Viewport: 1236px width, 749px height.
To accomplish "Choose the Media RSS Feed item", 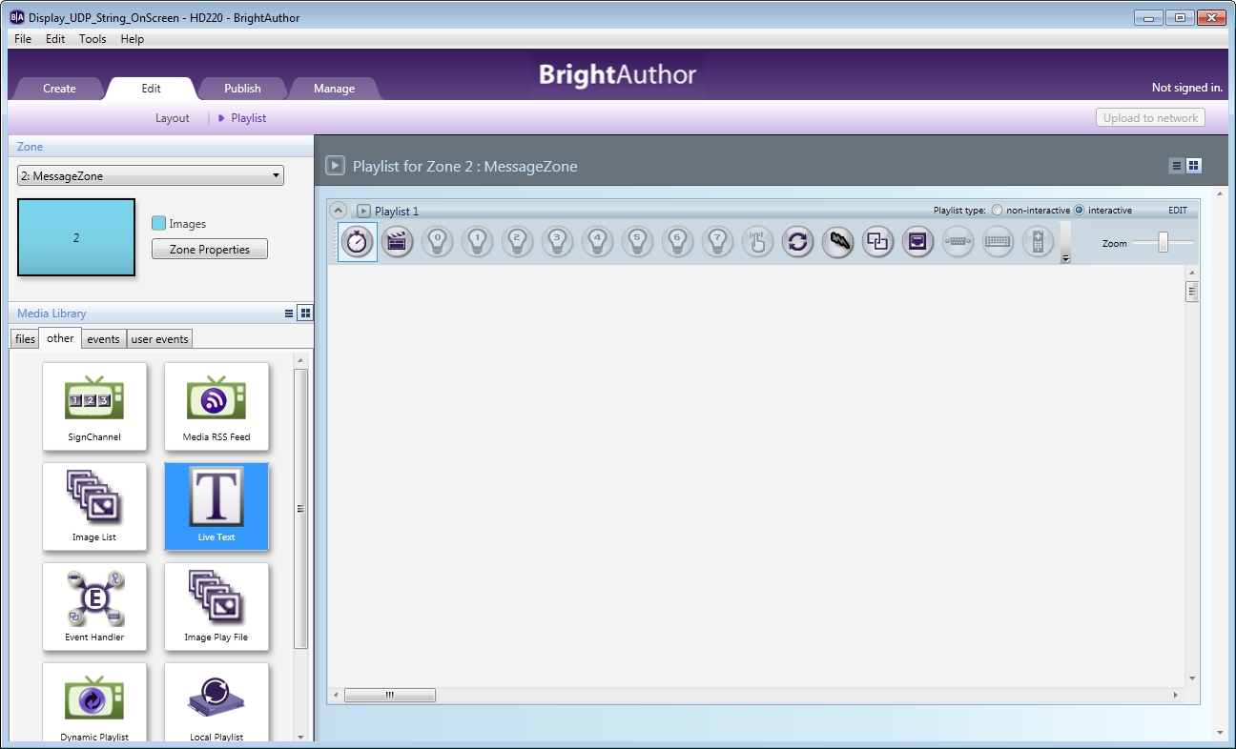I will point(216,406).
